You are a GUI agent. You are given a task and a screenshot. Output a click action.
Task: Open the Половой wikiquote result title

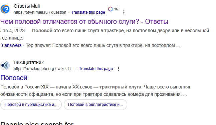(x=14, y=78)
